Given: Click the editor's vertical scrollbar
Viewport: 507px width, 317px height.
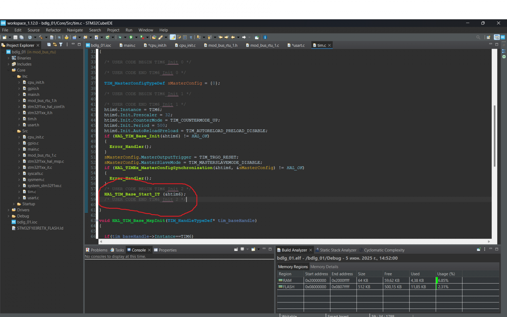Looking at the screenshot, I should point(495,137).
